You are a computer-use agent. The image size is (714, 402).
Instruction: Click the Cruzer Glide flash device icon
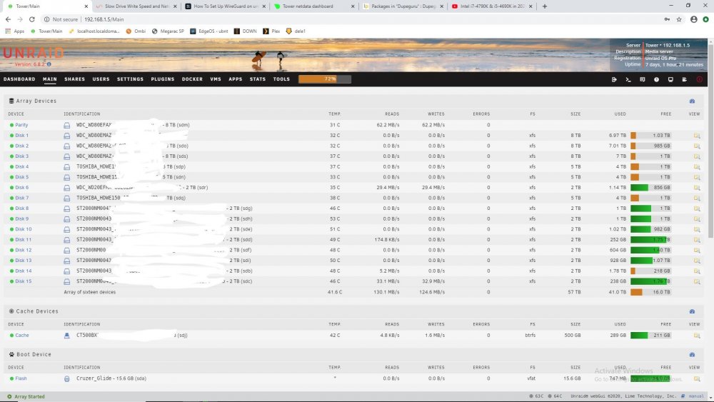(x=67, y=378)
